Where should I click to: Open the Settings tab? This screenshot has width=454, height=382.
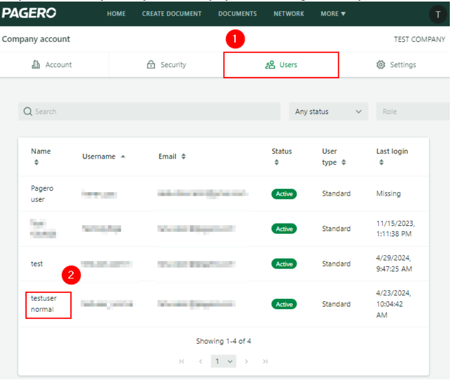396,65
